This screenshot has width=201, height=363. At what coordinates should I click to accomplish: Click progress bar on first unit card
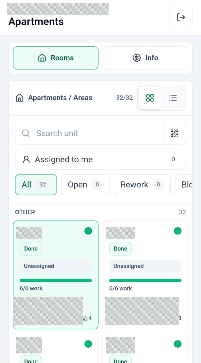click(56, 281)
